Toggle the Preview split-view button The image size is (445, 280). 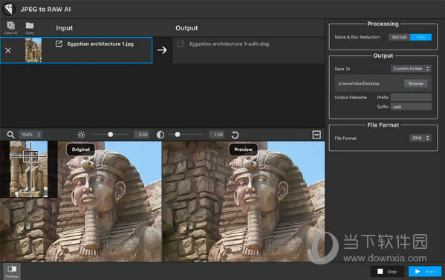point(12,271)
